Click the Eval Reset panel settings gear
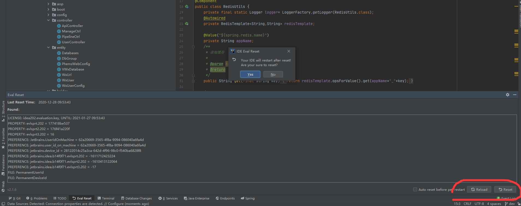This screenshot has width=521, height=206. 507,95
